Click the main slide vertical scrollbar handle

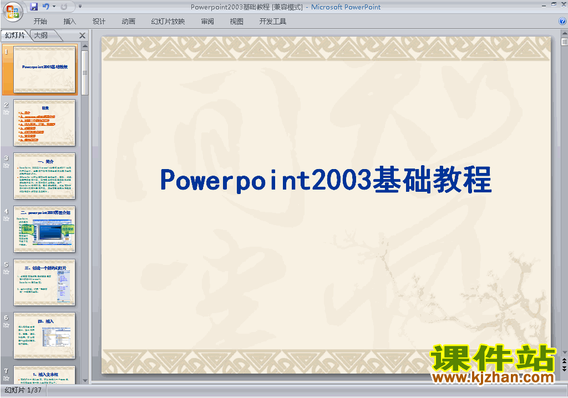[x=564, y=42]
